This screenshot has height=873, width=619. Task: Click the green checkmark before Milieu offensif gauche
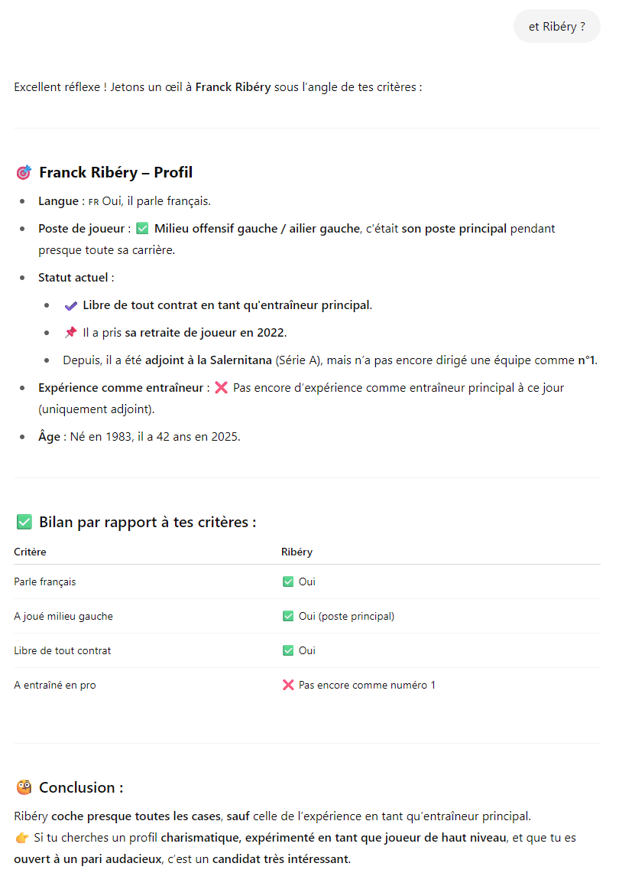point(142,229)
